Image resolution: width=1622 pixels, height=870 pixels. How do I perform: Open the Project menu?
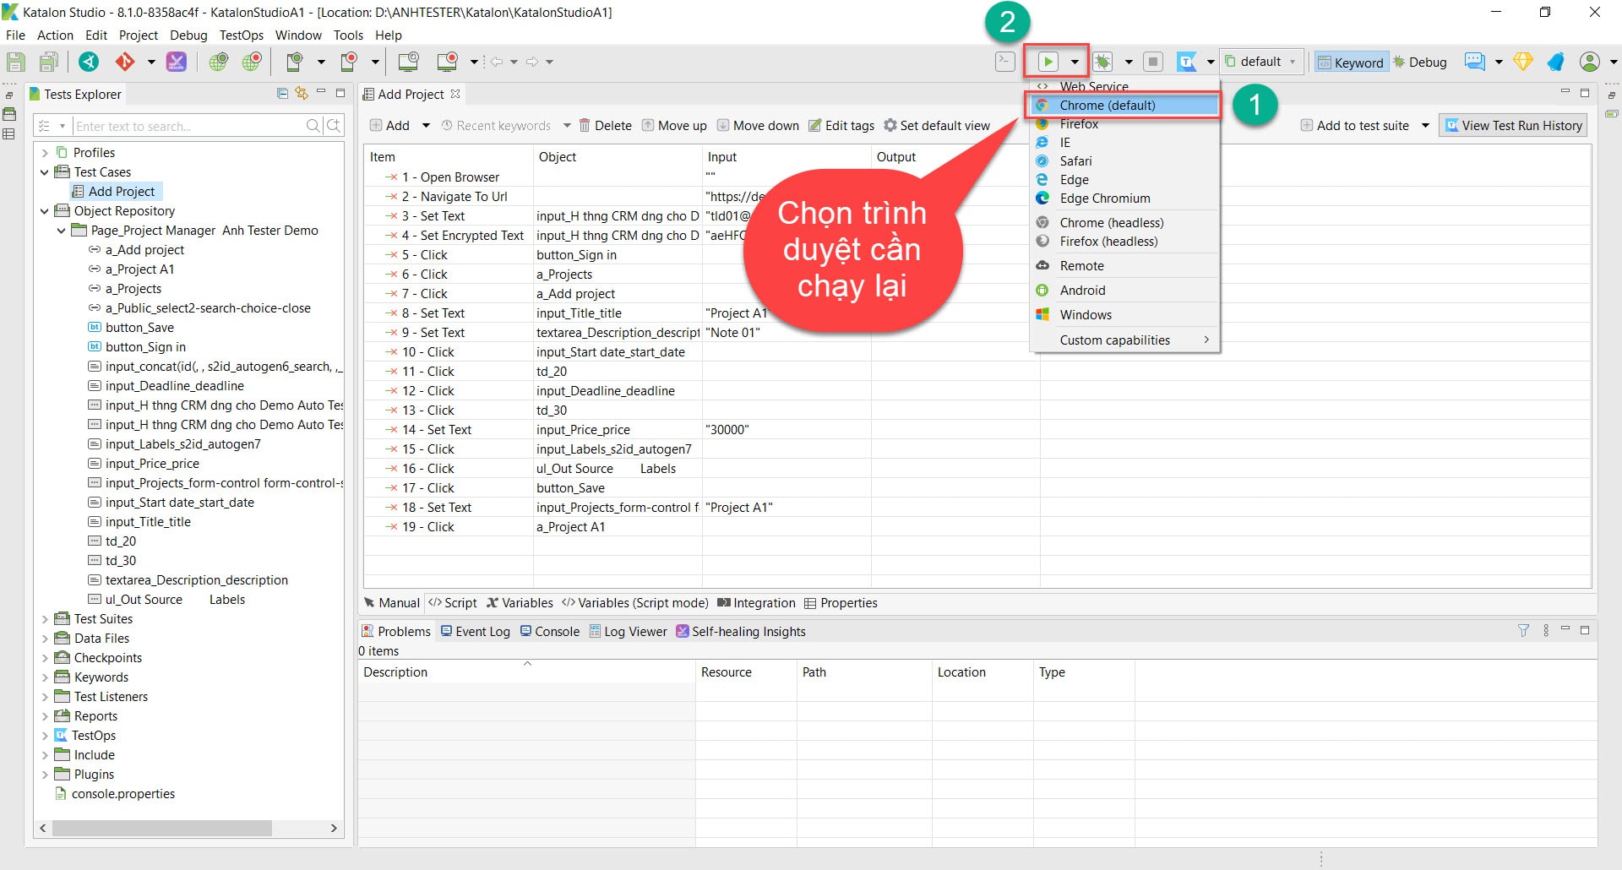(x=139, y=35)
